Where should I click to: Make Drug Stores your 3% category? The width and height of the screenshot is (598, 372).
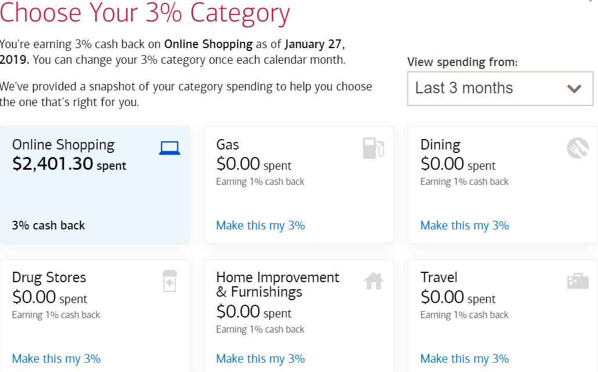pos(56,359)
